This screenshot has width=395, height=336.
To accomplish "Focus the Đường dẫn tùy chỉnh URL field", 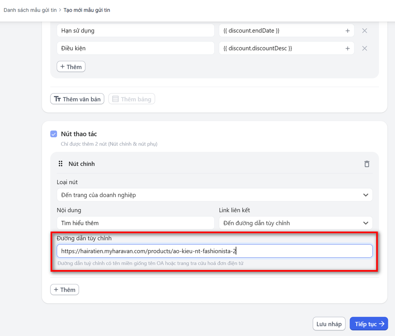I will [214, 251].
